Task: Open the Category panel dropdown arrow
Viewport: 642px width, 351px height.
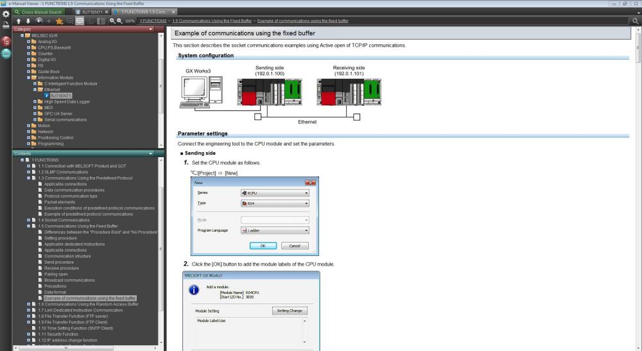Action: click(x=151, y=29)
